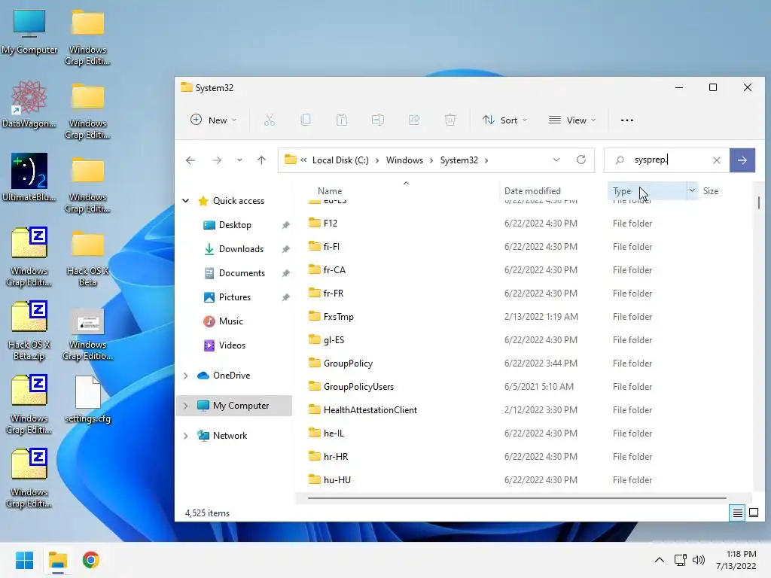Image resolution: width=771 pixels, height=578 pixels.
Task: Select the F12 folder row
Action: click(524, 223)
